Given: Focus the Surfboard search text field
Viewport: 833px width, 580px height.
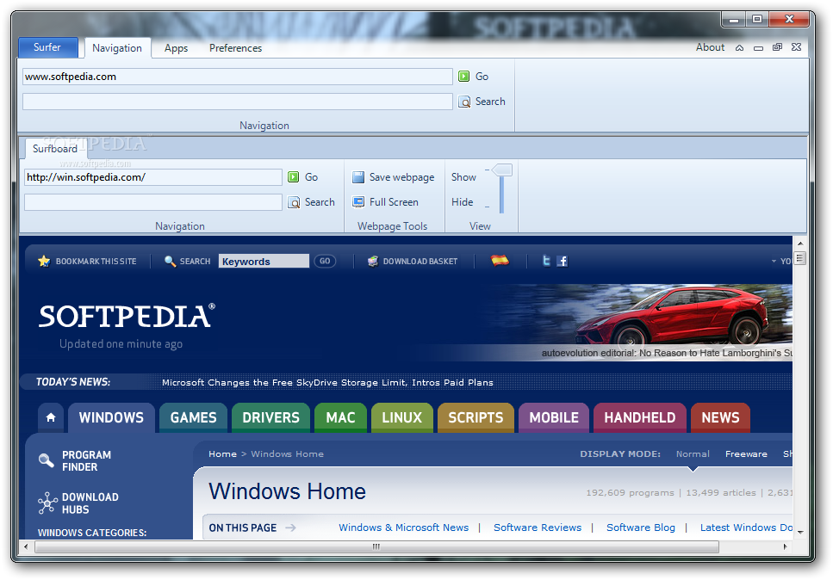Looking at the screenshot, I should (x=153, y=202).
